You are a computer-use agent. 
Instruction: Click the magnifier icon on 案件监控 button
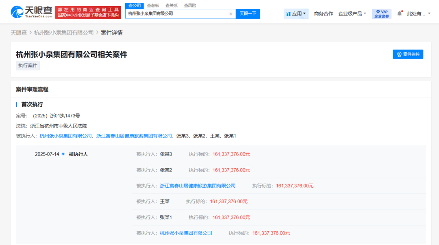[x=398, y=54]
